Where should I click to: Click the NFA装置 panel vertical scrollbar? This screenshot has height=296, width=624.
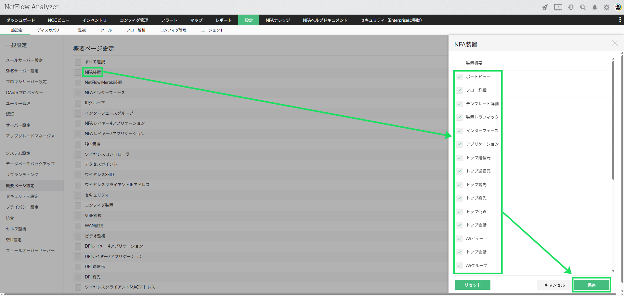pos(613,120)
